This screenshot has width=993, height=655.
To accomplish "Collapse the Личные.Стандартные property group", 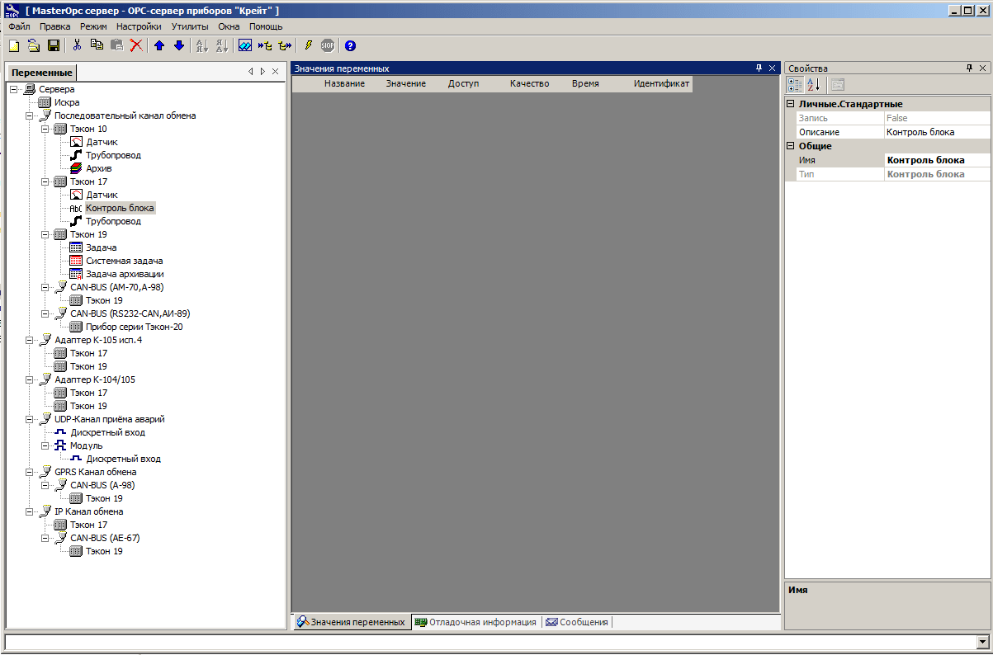I will pyautogui.click(x=791, y=105).
